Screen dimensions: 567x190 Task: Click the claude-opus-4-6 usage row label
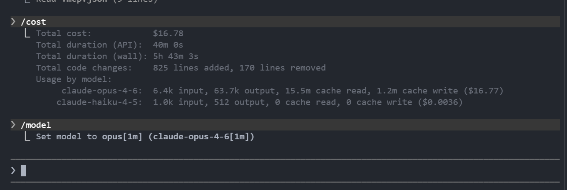(102, 91)
